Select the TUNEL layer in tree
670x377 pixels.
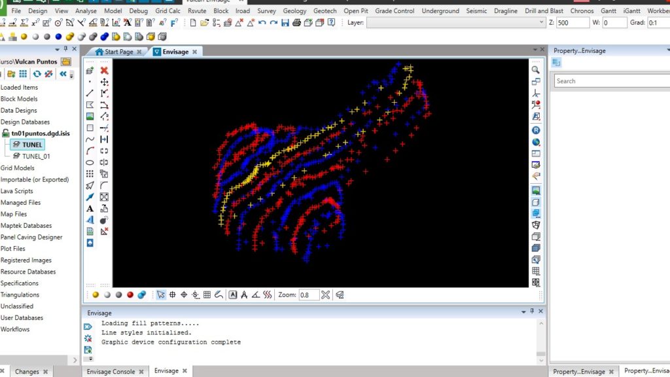click(32, 145)
